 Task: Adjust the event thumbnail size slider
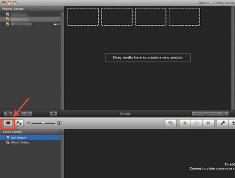coord(43,123)
